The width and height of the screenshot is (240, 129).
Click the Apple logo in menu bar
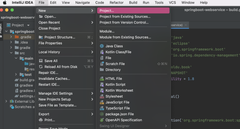coord(5,2)
